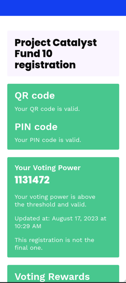The height and width of the screenshot is (283, 126).
Task: Click the word Catalyst in the title
Action: 75,43
